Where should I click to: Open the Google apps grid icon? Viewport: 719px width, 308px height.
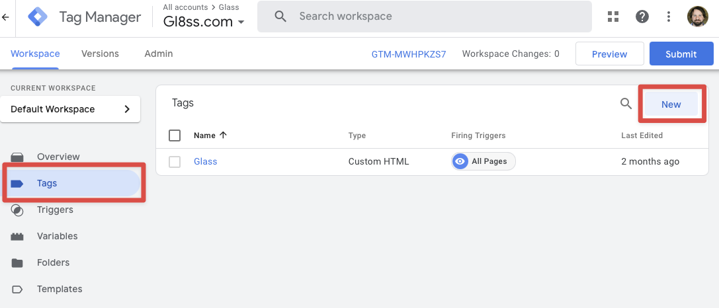tap(613, 17)
